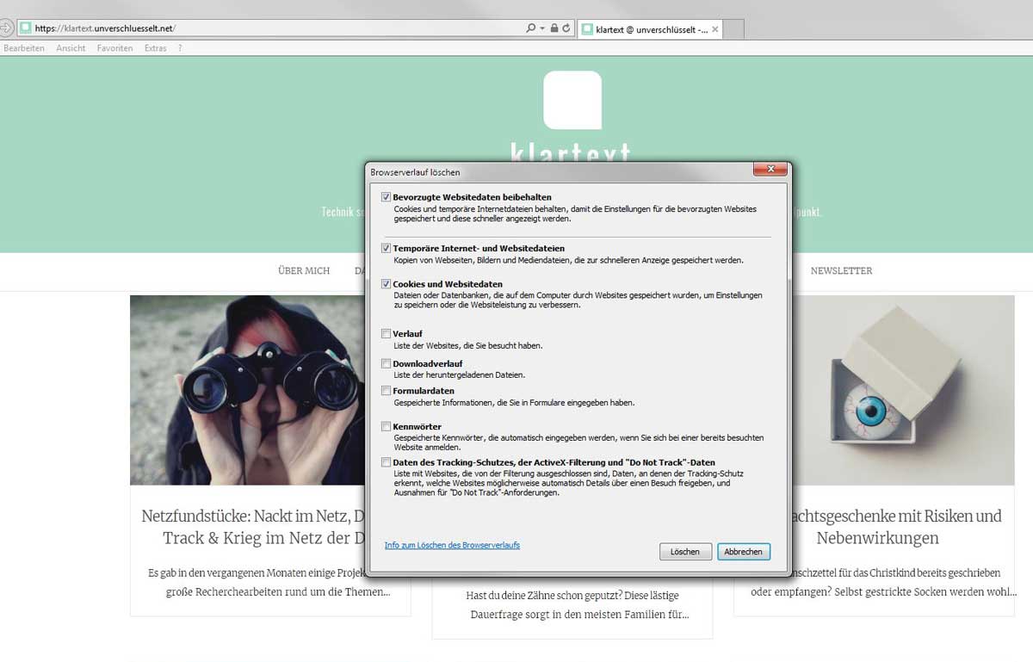Viewport: 1033px width, 662px height.
Task: Click the white klartext logo square
Action: pyautogui.click(x=572, y=100)
